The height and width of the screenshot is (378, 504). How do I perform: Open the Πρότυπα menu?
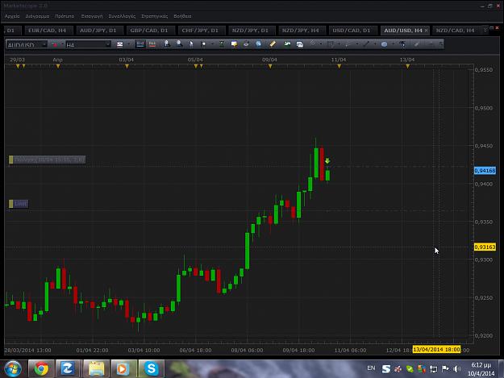[x=65, y=16]
